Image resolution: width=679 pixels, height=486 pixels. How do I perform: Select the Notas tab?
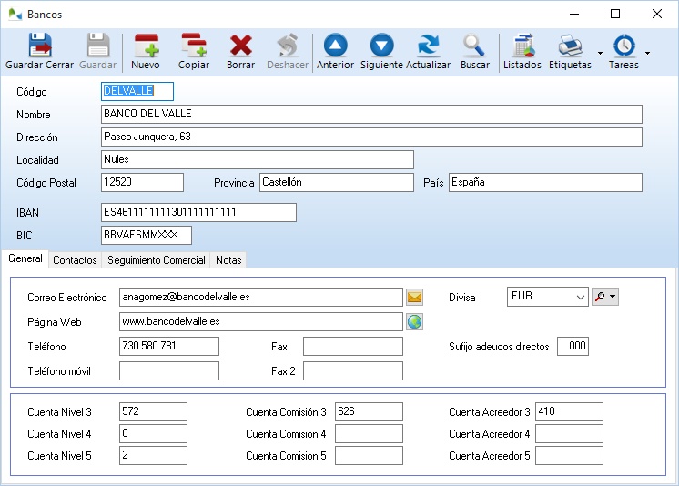pyautogui.click(x=228, y=260)
